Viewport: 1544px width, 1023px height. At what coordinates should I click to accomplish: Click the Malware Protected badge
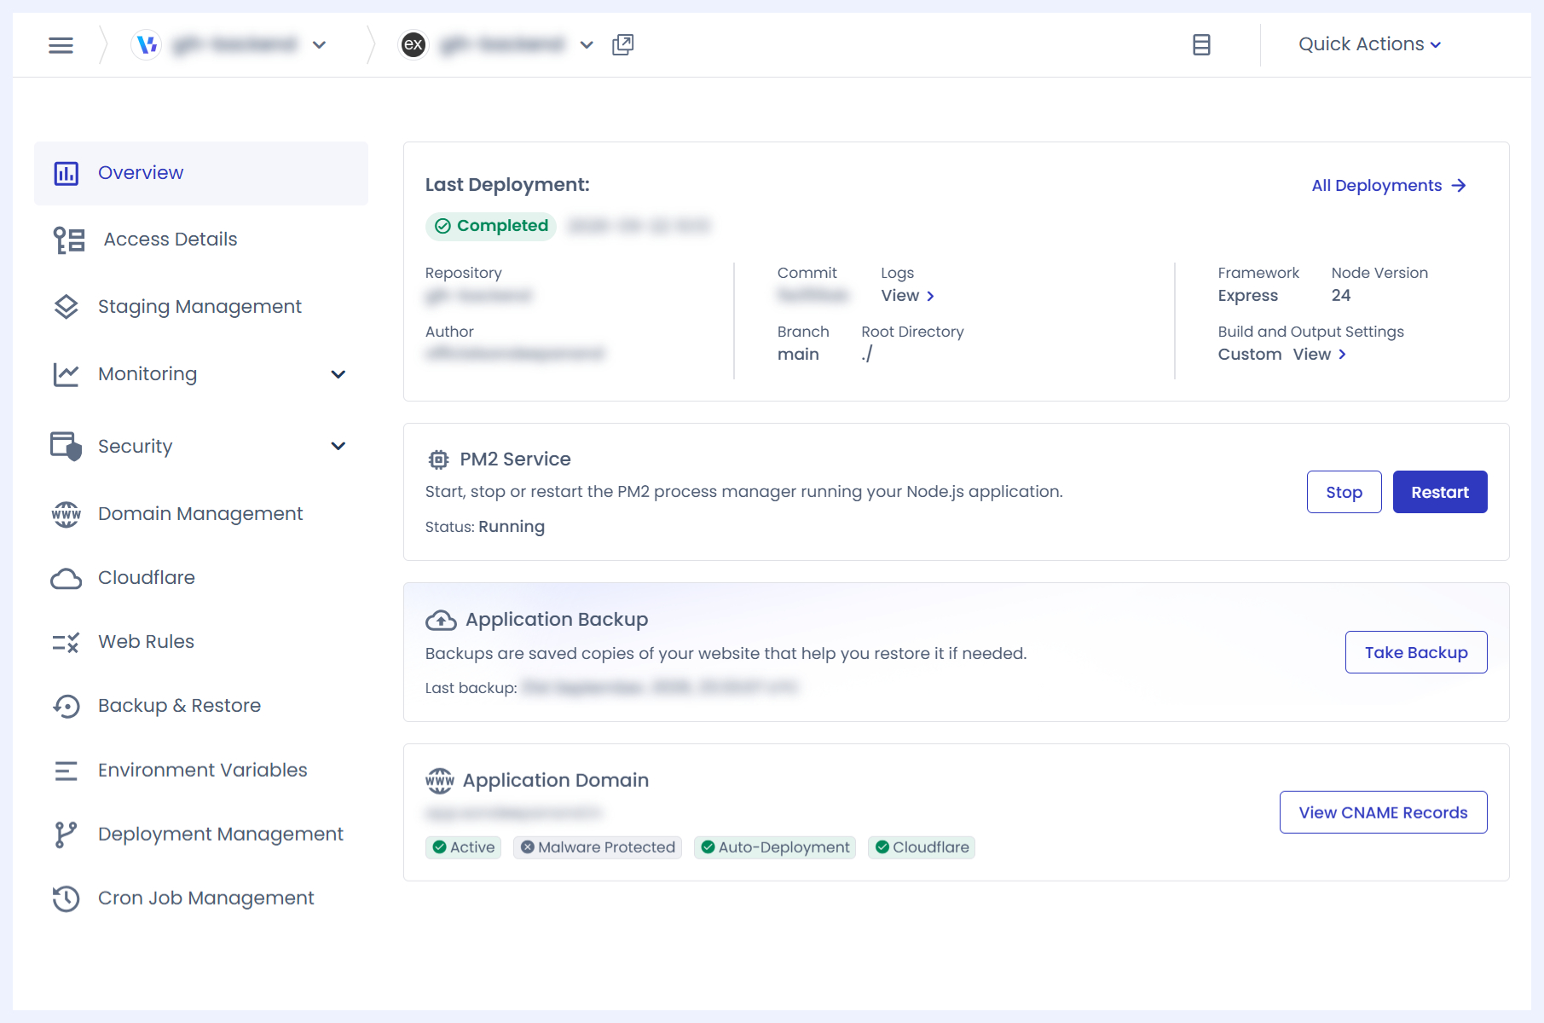click(598, 847)
